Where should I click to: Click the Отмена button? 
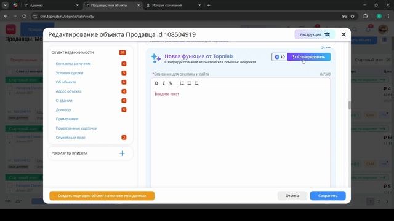(292, 196)
